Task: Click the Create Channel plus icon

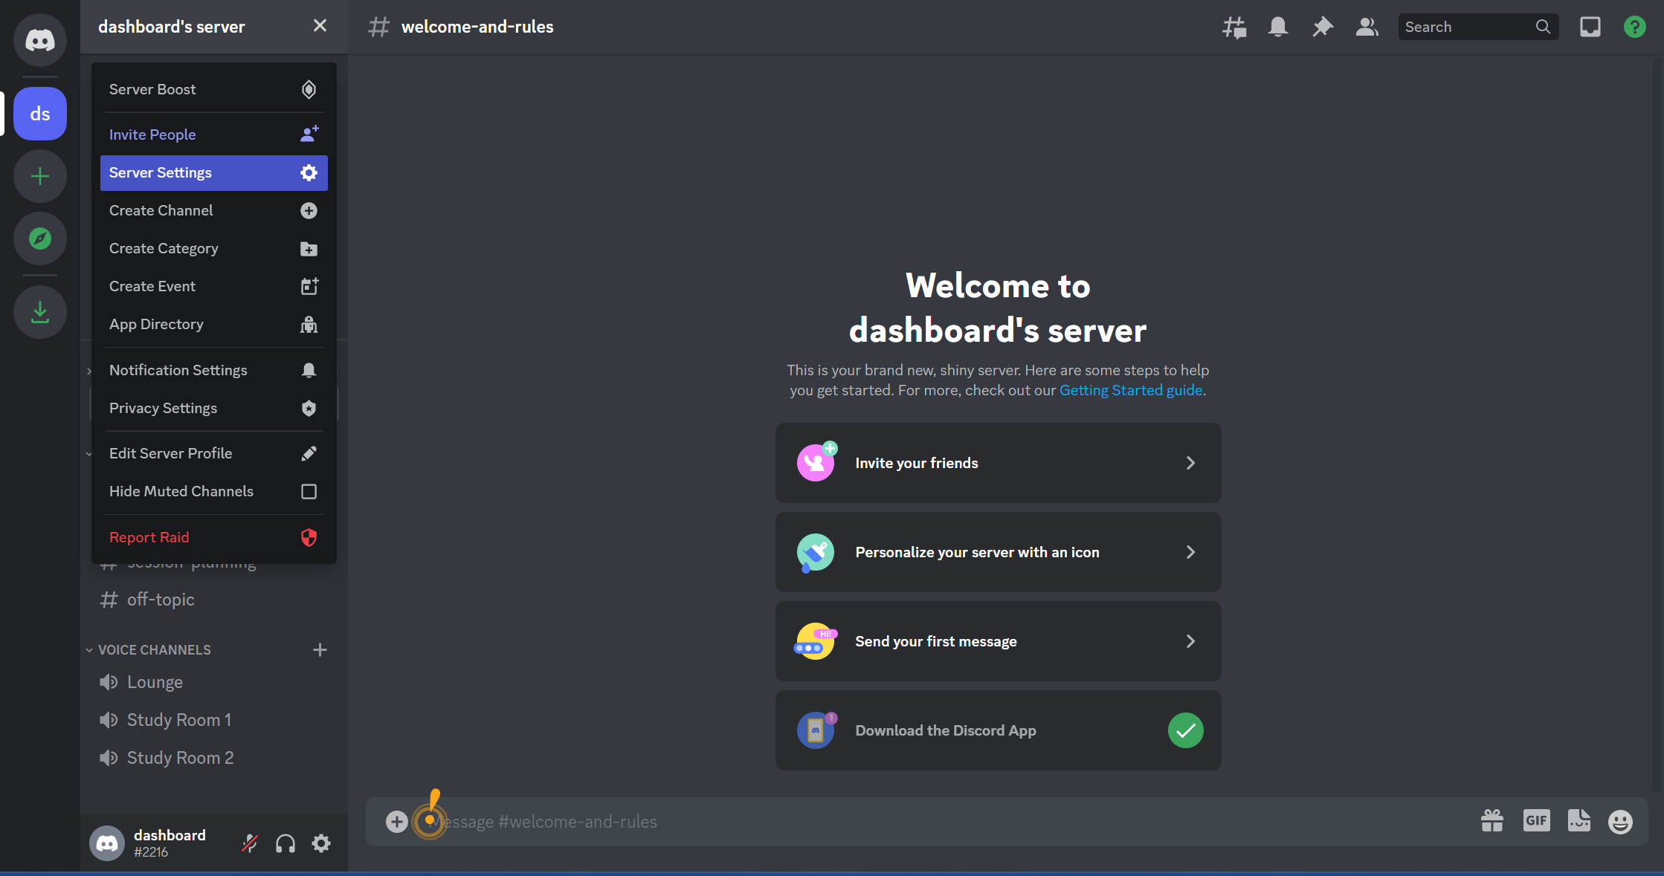Action: coord(308,210)
